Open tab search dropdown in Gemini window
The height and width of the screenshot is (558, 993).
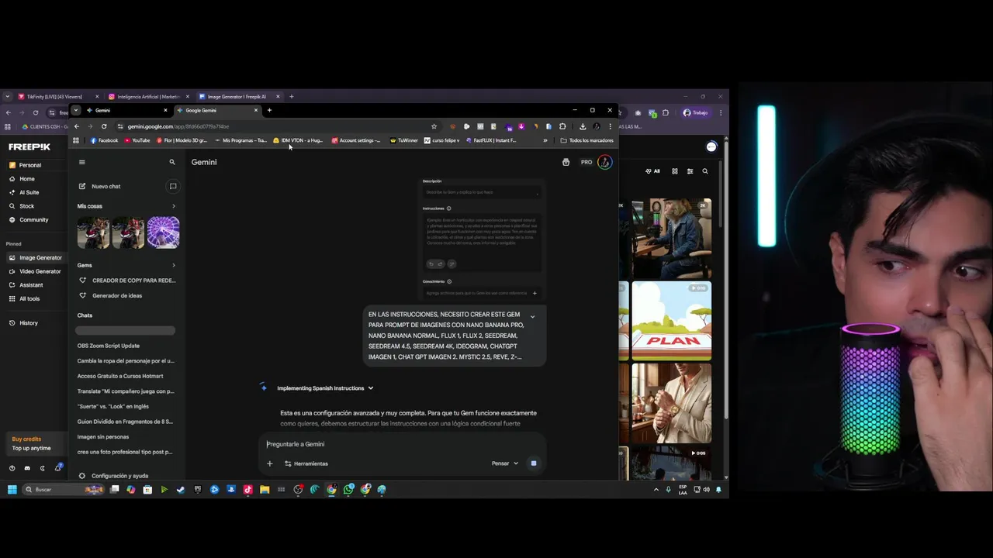76,110
